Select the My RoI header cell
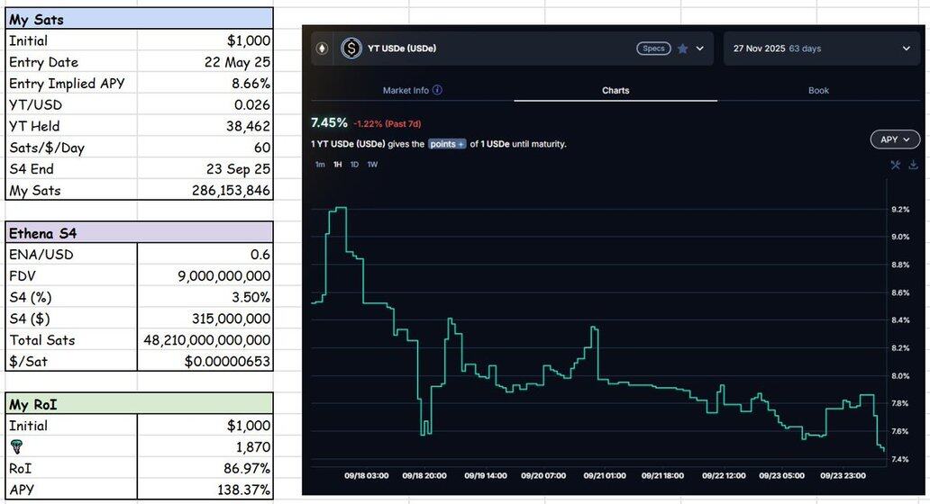The height and width of the screenshot is (504, 930). [x=140, y=404]
